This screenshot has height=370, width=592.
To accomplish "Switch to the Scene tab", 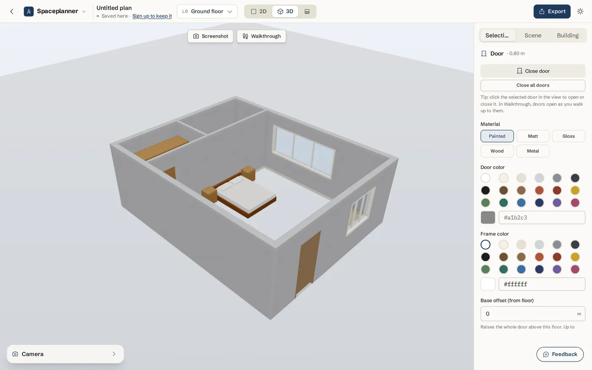I will point(533,36).
